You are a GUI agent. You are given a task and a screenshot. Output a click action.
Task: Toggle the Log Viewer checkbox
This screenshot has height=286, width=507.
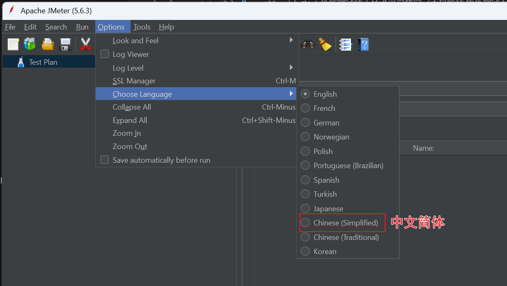click(x=105, y=54)
